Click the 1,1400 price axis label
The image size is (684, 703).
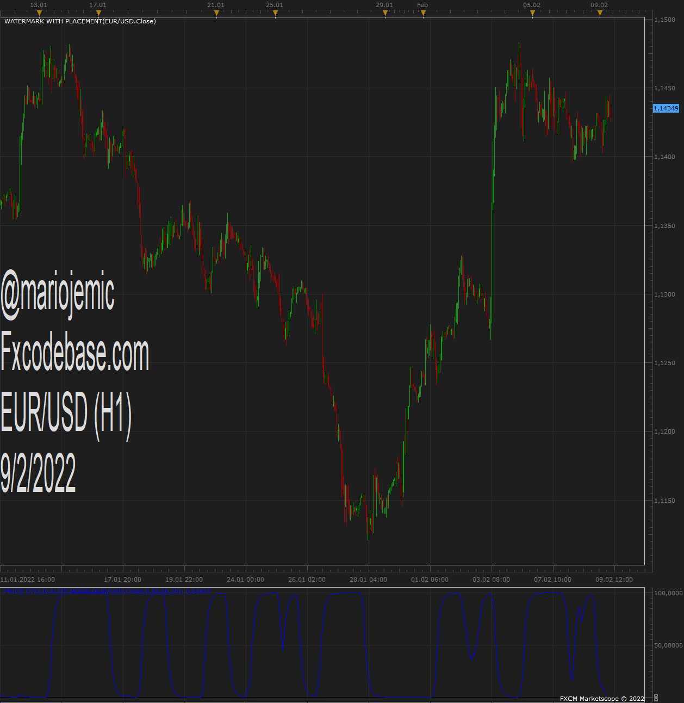tap(664, 157)
